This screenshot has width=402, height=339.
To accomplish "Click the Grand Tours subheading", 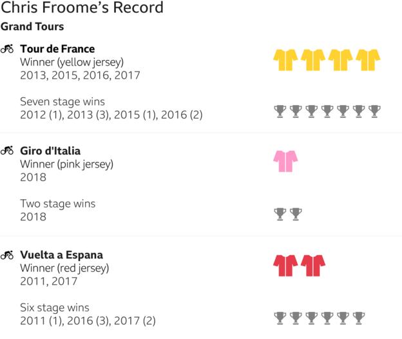I will (x=32, y=26).
